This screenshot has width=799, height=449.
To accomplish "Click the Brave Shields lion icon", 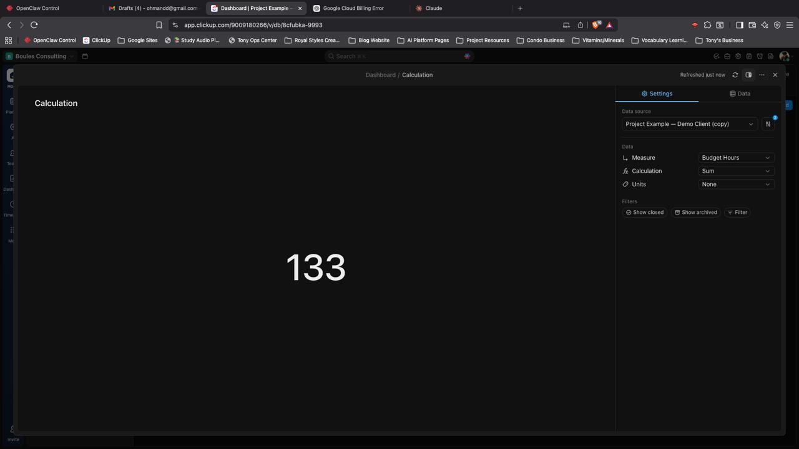I will pos(596,25).
